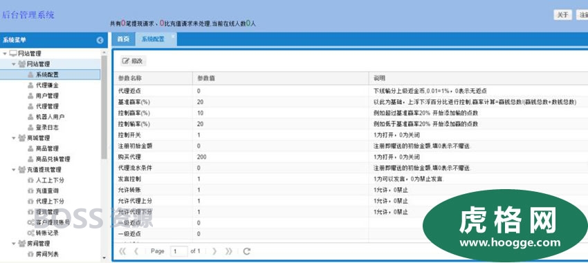Select the 系统配置 tab
Viewport: 588px width, 263px height.
click(153, 39)
